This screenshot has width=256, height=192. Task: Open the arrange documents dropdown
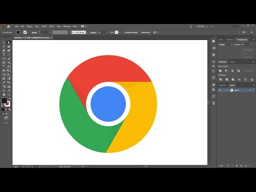tap(84, 26)
